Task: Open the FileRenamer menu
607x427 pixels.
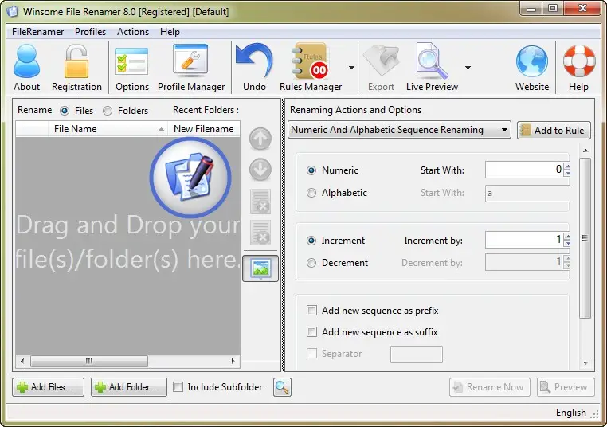Action: (37, 32)
